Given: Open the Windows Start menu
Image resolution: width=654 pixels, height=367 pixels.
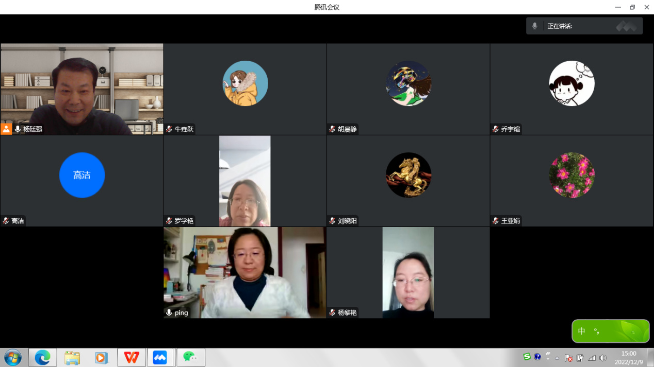Looking at the screenshot, I should 13,357.
